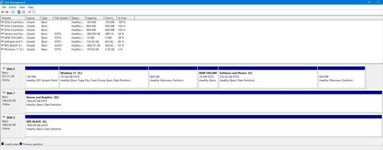This screenshot has height=150, width=383.
Task: Click the 85 % free cell for Software volume
Action: click(121, 42)
